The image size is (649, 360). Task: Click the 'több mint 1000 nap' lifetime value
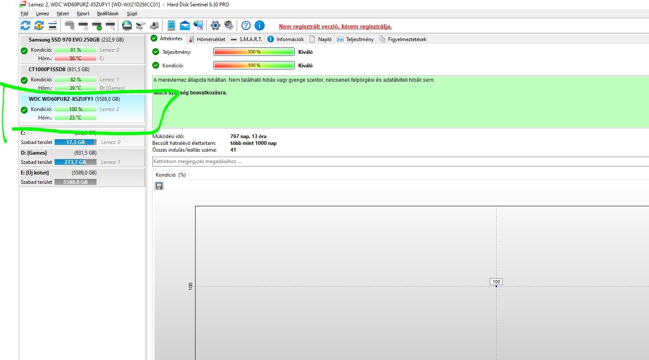point(253,143)
